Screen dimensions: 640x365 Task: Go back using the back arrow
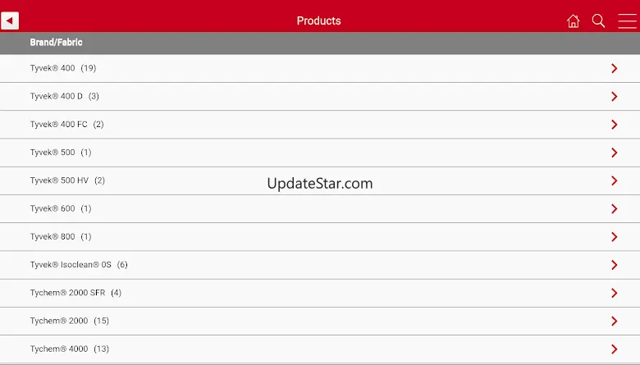pos(10,21)
